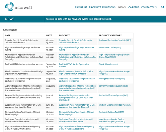
Task: Open World's first packer integrity remediation link
Action: click(x=77, y=88)
